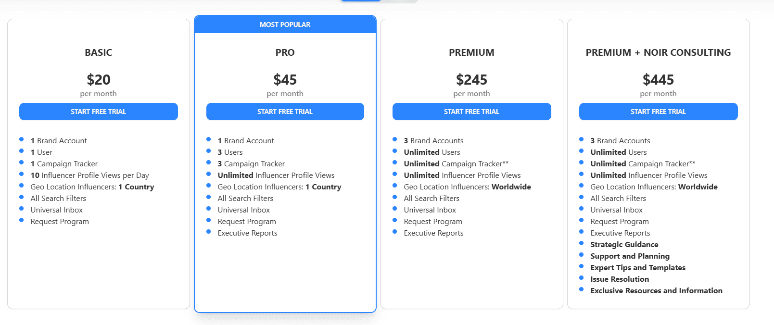Click Executive Reports in the PRO feature list
The height and width of the screenshot is (325, 774).
pyautogui.click(x=247, y=233)
